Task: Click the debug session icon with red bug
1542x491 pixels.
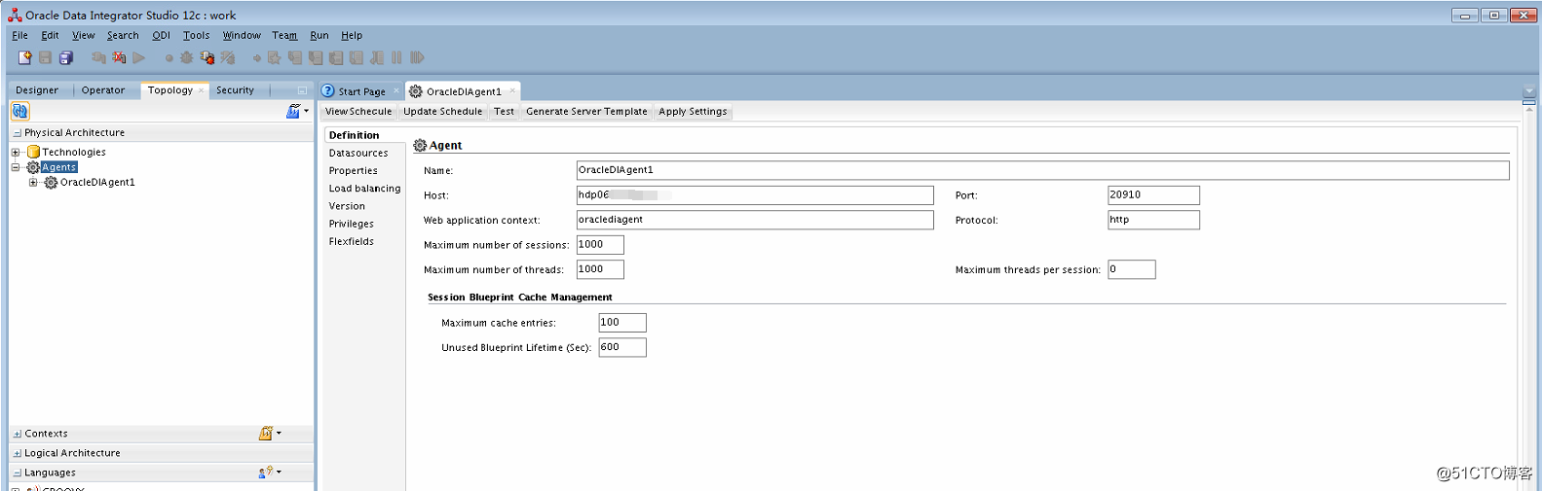Action: 207,58
